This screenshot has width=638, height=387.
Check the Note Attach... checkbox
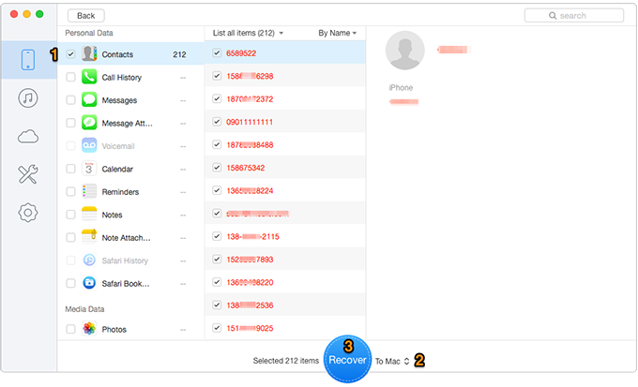(x=70, y=237)
